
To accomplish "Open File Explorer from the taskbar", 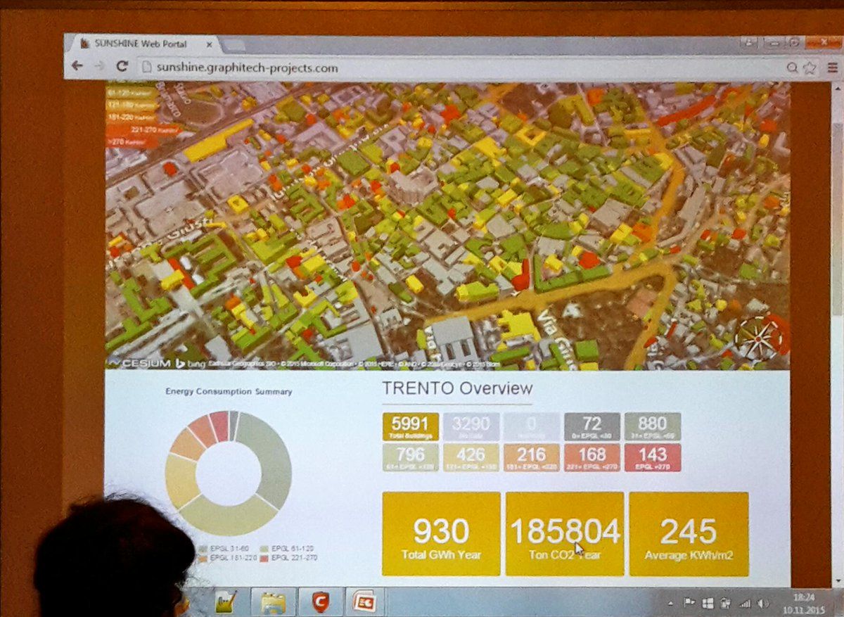I will (272, 602).
